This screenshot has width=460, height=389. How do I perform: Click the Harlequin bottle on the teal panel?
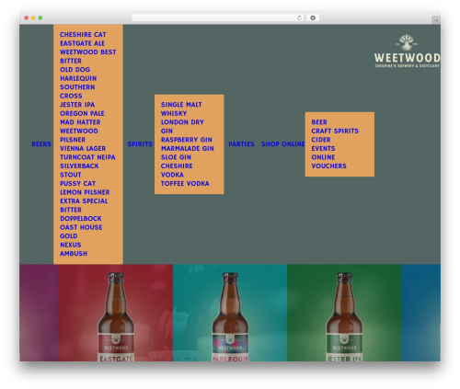pyautogui.click(x=230, y=317)
